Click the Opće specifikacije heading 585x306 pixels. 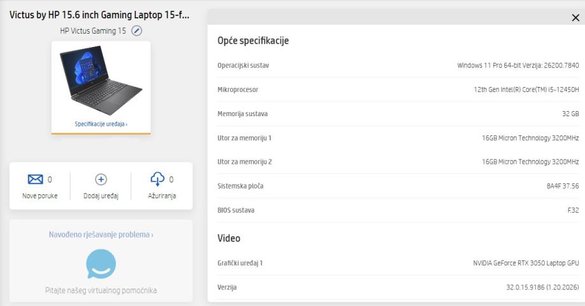click(x=253, y=41)
